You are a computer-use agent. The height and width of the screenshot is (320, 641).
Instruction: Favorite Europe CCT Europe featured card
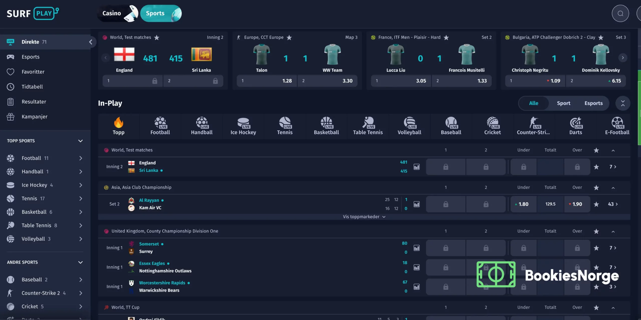289,37
